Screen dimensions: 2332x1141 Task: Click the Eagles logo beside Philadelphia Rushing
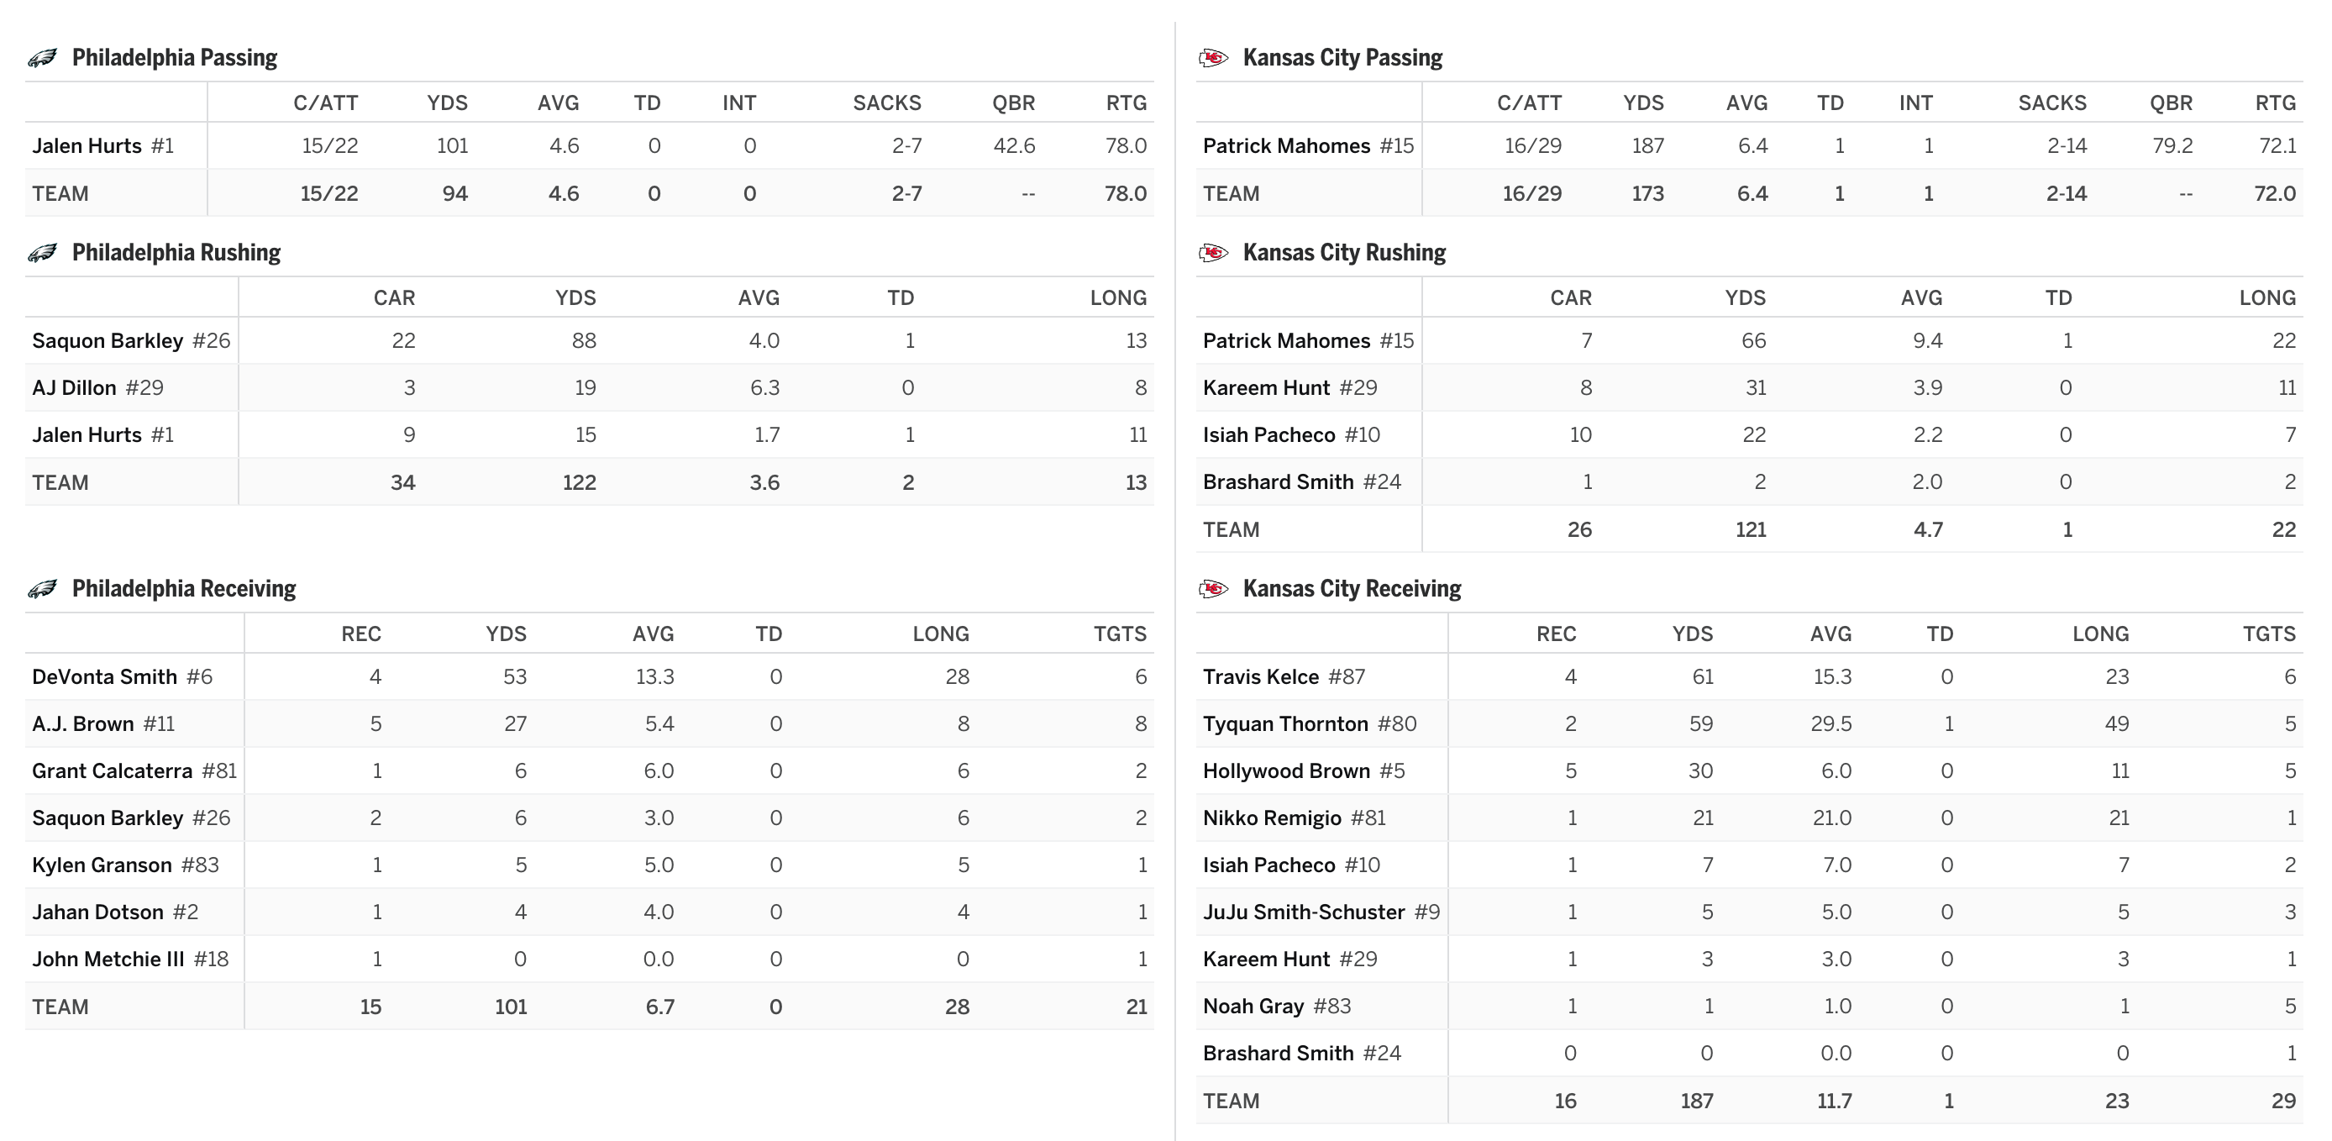[x=43, y=253]
